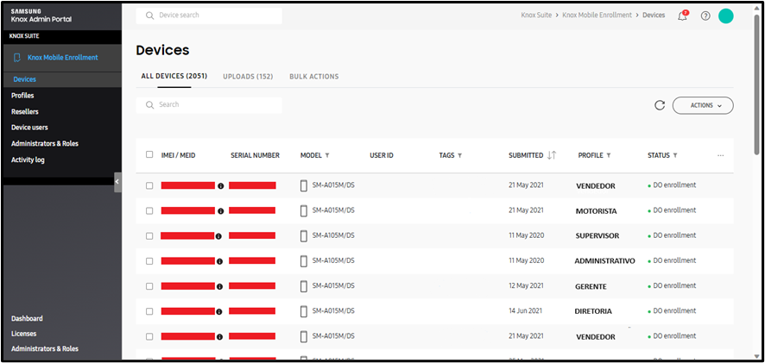Click the IMEI / MEID column header
This screenshot has height=363, width=765.
click(178, 155)
